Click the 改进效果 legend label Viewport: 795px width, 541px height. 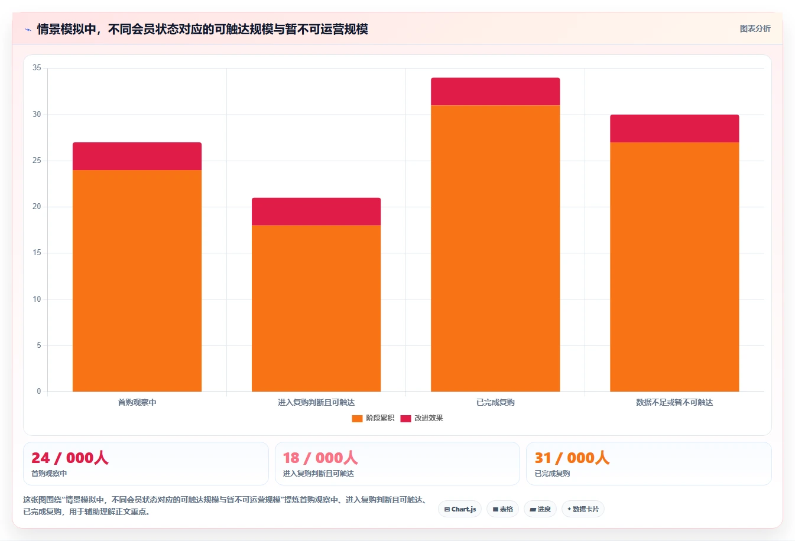pos(429,418)
